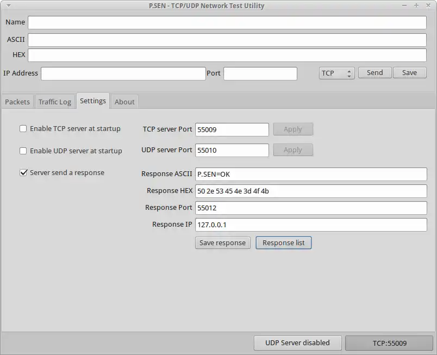Viewport: 437px width, 355px height.
Task: Click Save response button
Action: 223,242
